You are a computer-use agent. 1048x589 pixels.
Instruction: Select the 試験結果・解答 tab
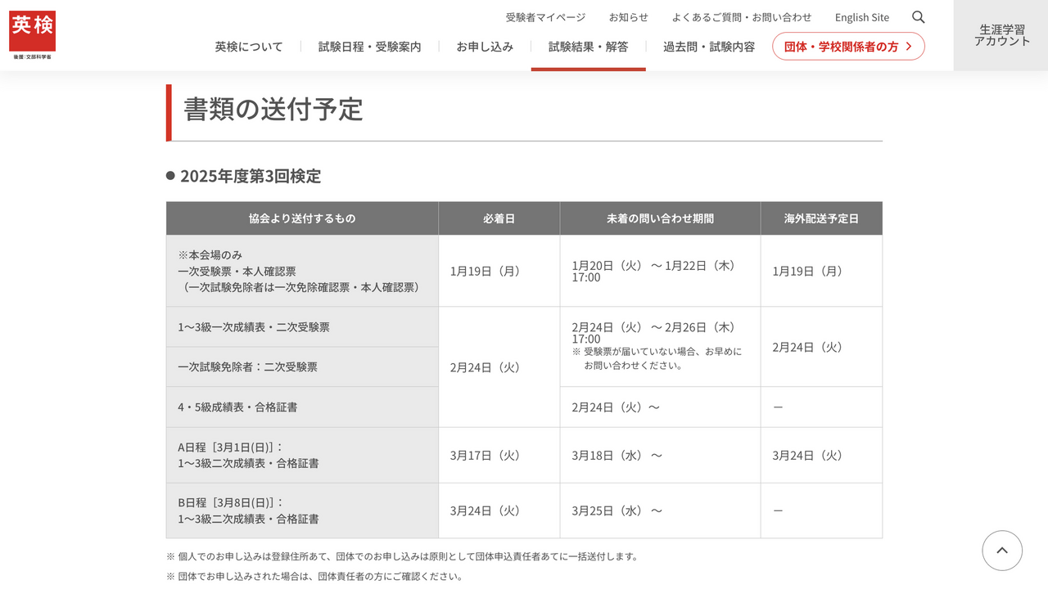pyautogui.click(x=588, y=47)
